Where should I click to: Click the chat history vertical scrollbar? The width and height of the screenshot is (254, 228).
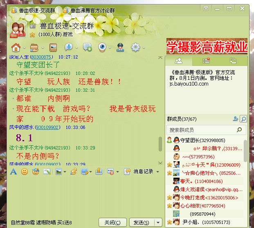pyautogui.click(x=160, y=143)
